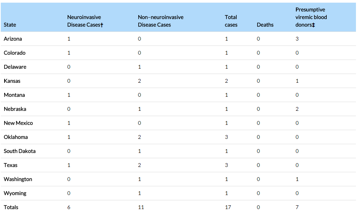Click the 17 total cases value
This screenshot has width=359, height=214.
[x=228, y=208]
